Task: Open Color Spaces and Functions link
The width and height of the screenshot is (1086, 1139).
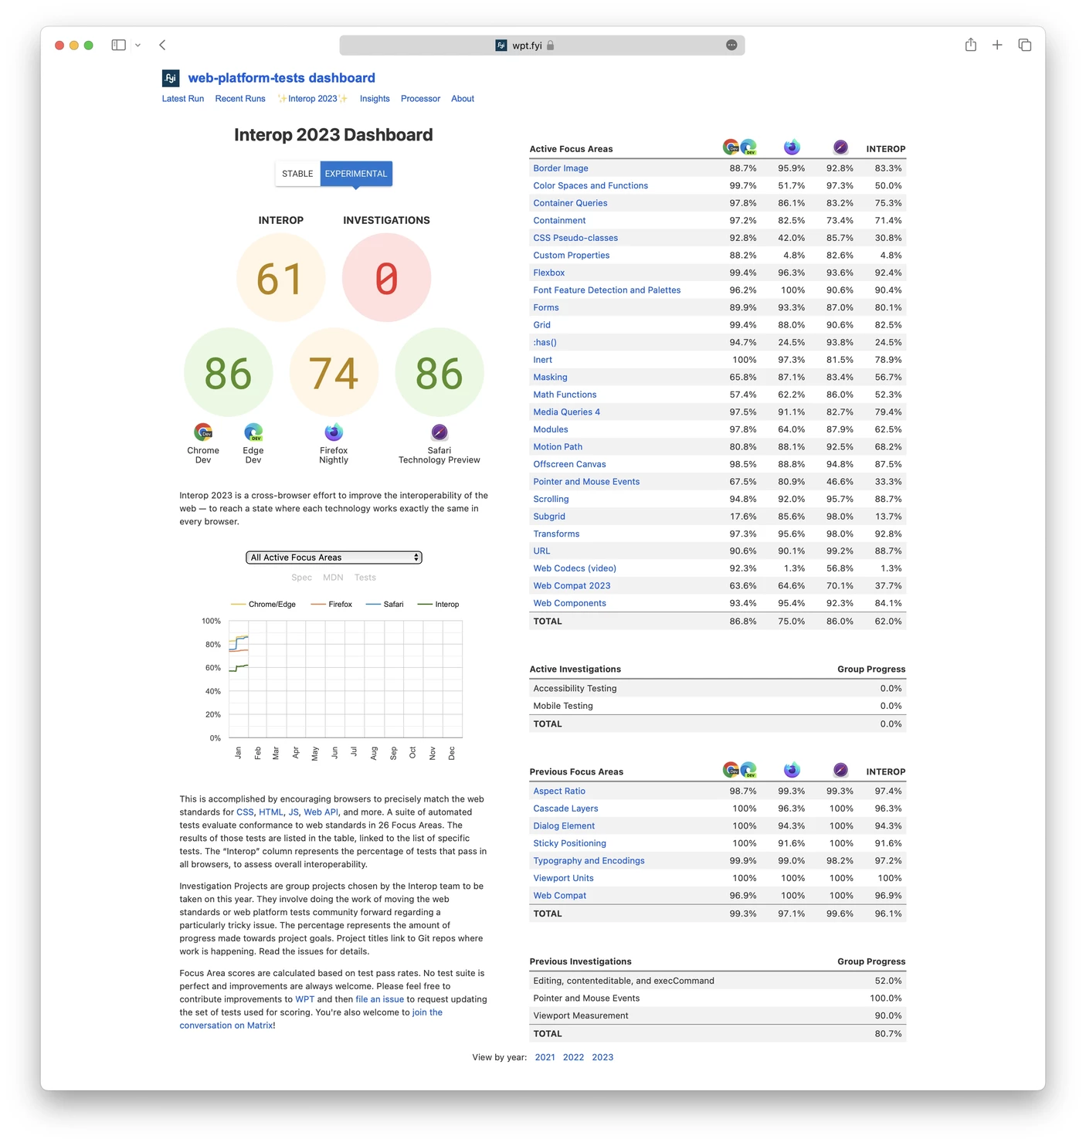Action: click(591, 185)
